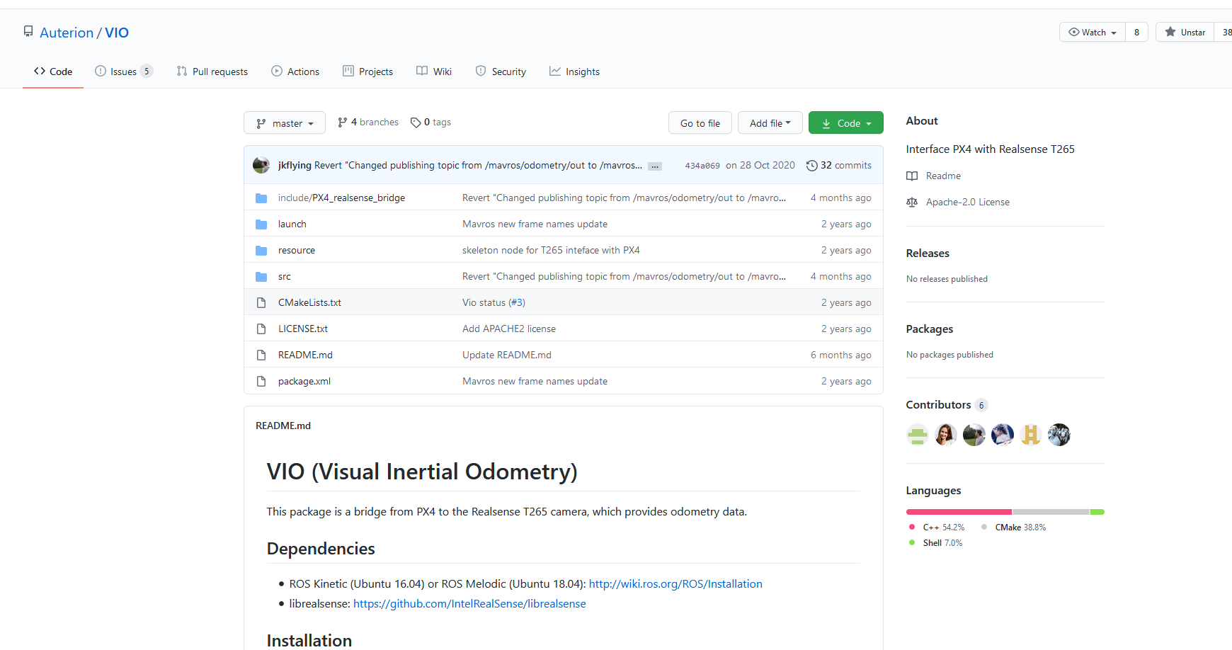Toggle Watch settings for the repo
The height and width of the screenshot is (650, 1232).
click(x=1091, y=32)
